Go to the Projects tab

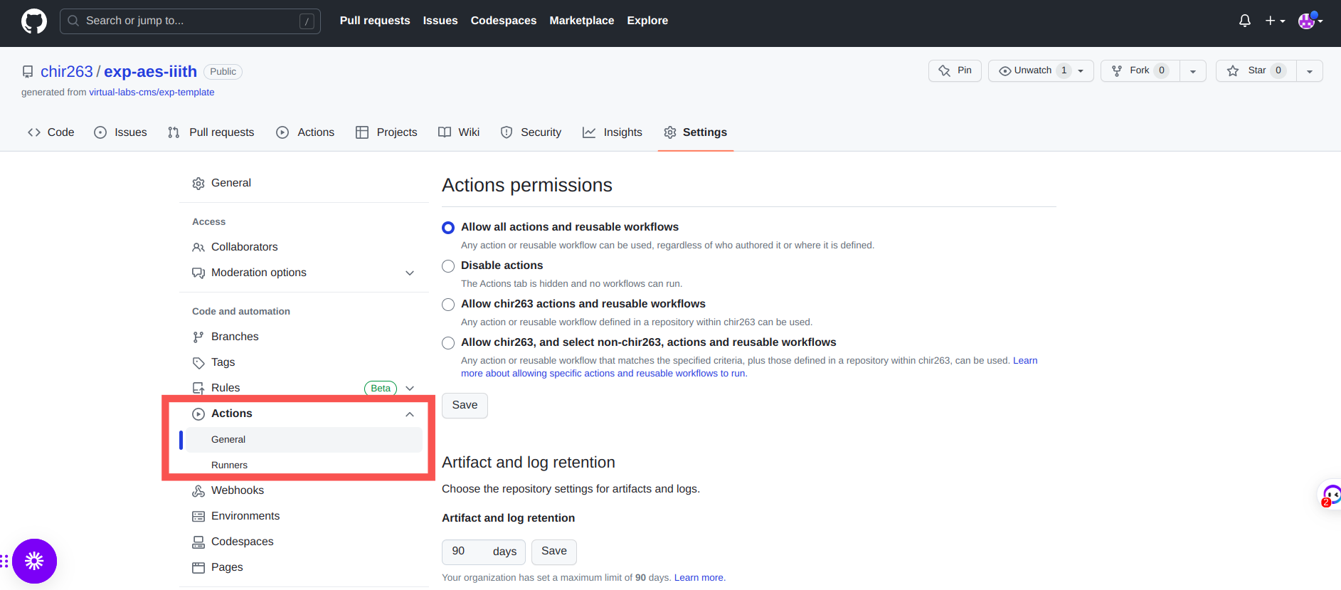pyautogui.click(x=386, y=132)
